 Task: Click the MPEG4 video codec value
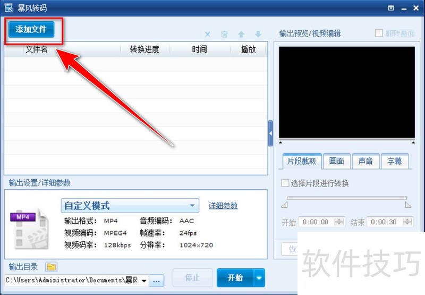point(115,233)
